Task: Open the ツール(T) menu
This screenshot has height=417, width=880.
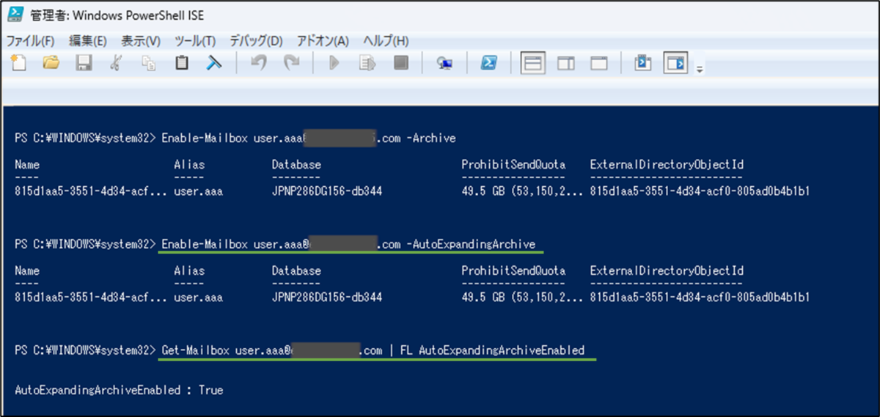Action: coord(195,40)
